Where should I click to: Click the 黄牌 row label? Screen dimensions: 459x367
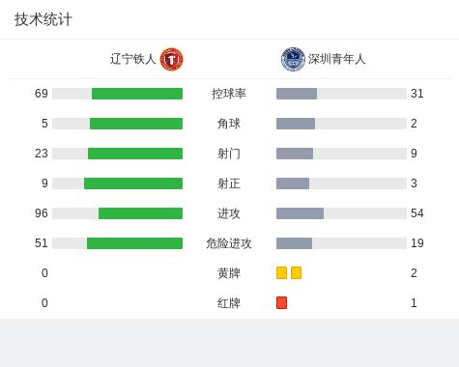coord(229,273)
